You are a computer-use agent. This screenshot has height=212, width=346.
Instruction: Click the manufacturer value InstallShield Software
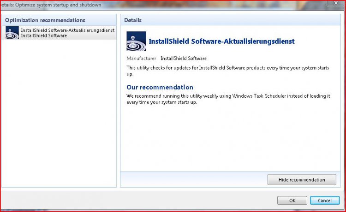184,59
